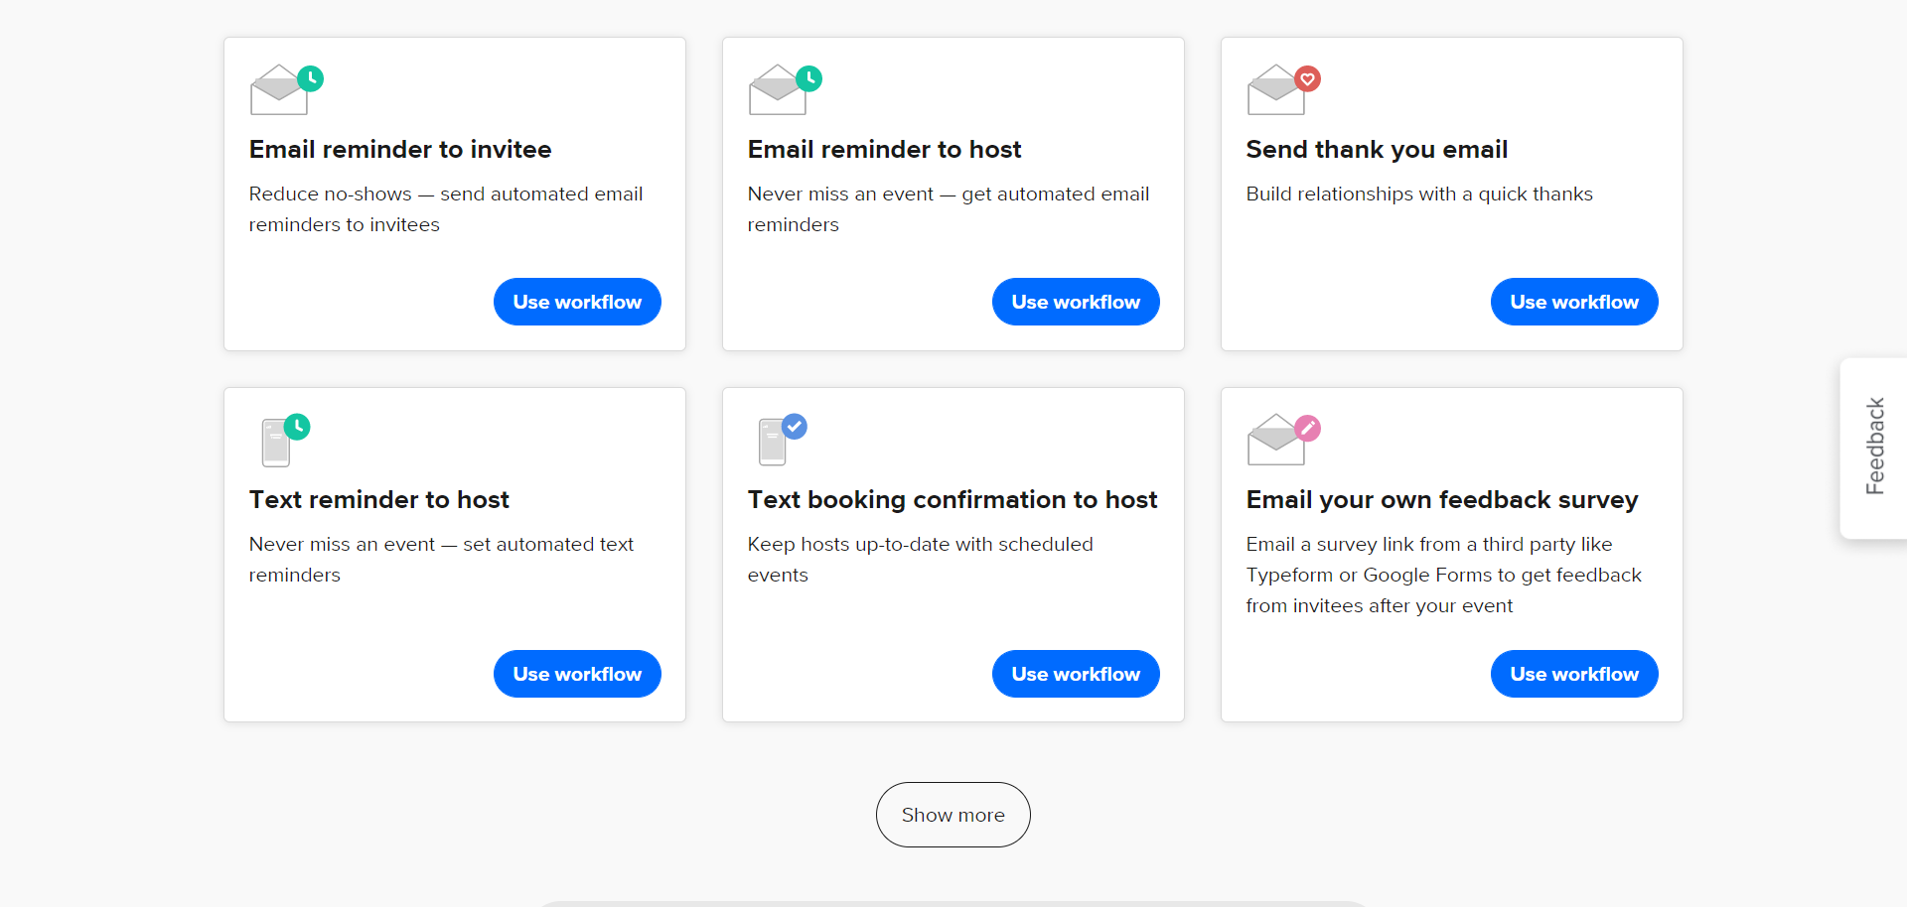Use the Text booking confirmation to host workflow
The width and height of the screenshot is (1907, 907).
click(1076, 674)
